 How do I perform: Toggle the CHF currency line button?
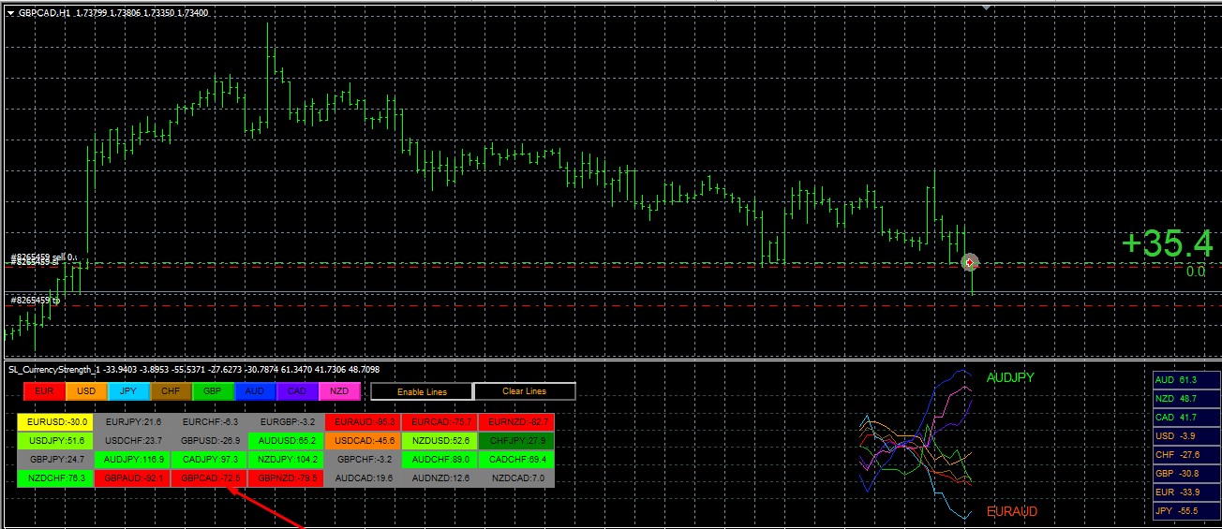tap(171, 390)
